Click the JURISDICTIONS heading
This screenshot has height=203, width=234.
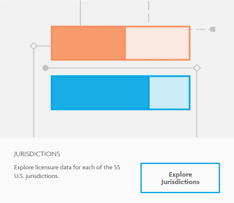click(x=37, y=154)
